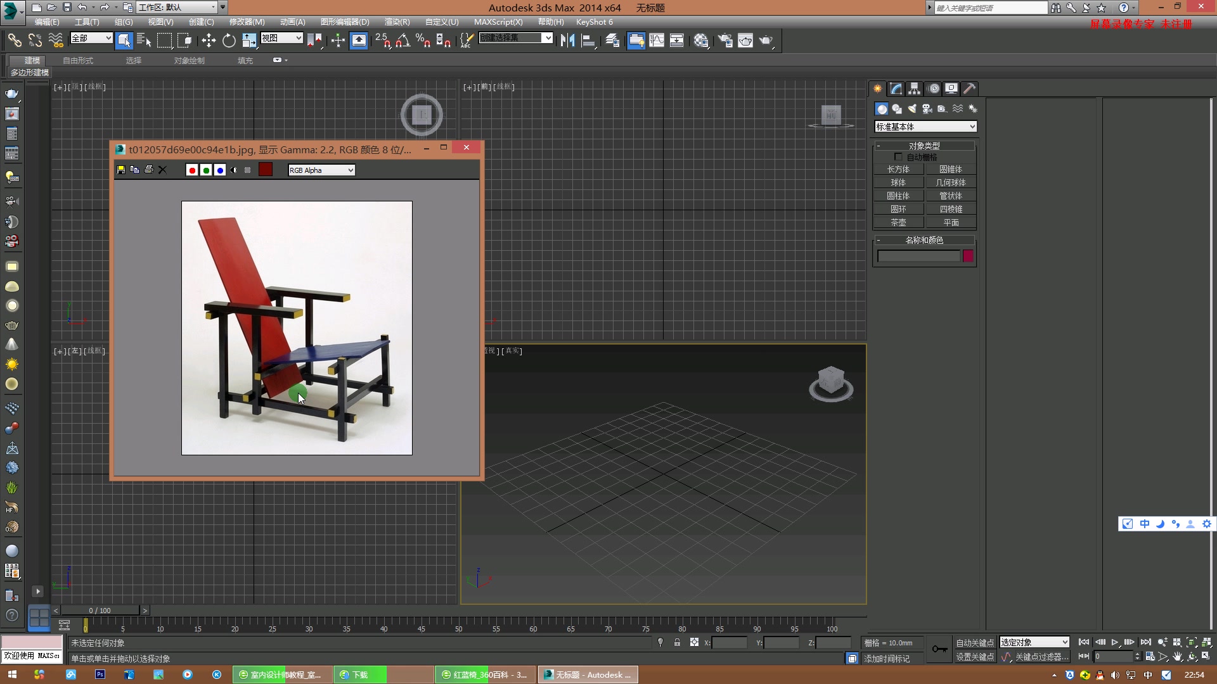Toggle the selection lock icon
1217x684 pixels.
pos(677,642)
